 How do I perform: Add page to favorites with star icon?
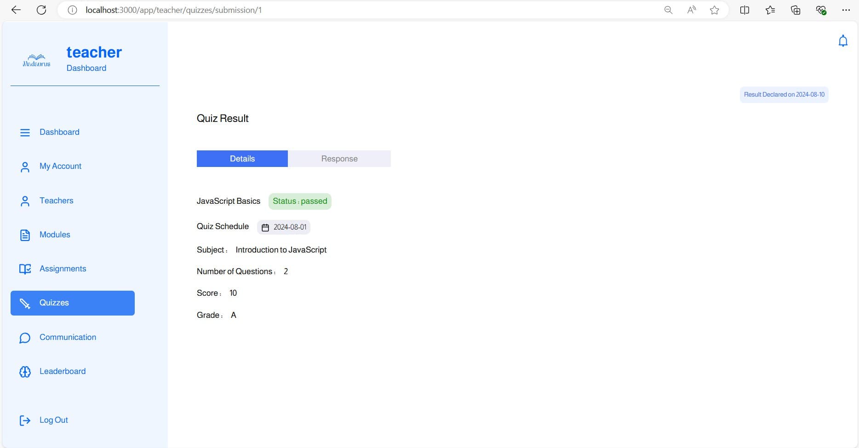click(714, 10)
